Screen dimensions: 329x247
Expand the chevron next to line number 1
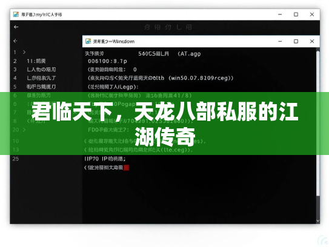(x=24, y=52)
